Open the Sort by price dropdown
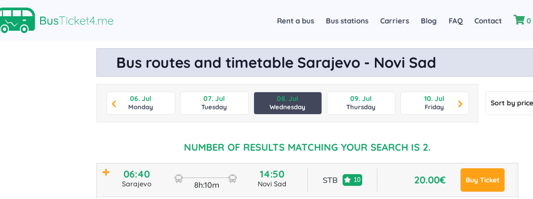Screen dimensions: 533x199 tap(511, 103)
